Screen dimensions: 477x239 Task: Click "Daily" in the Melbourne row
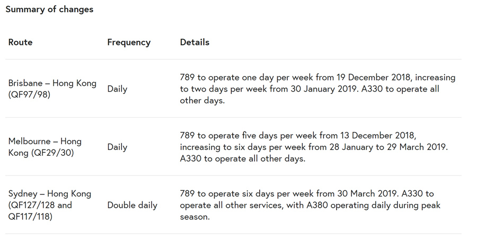coord(117,147)
